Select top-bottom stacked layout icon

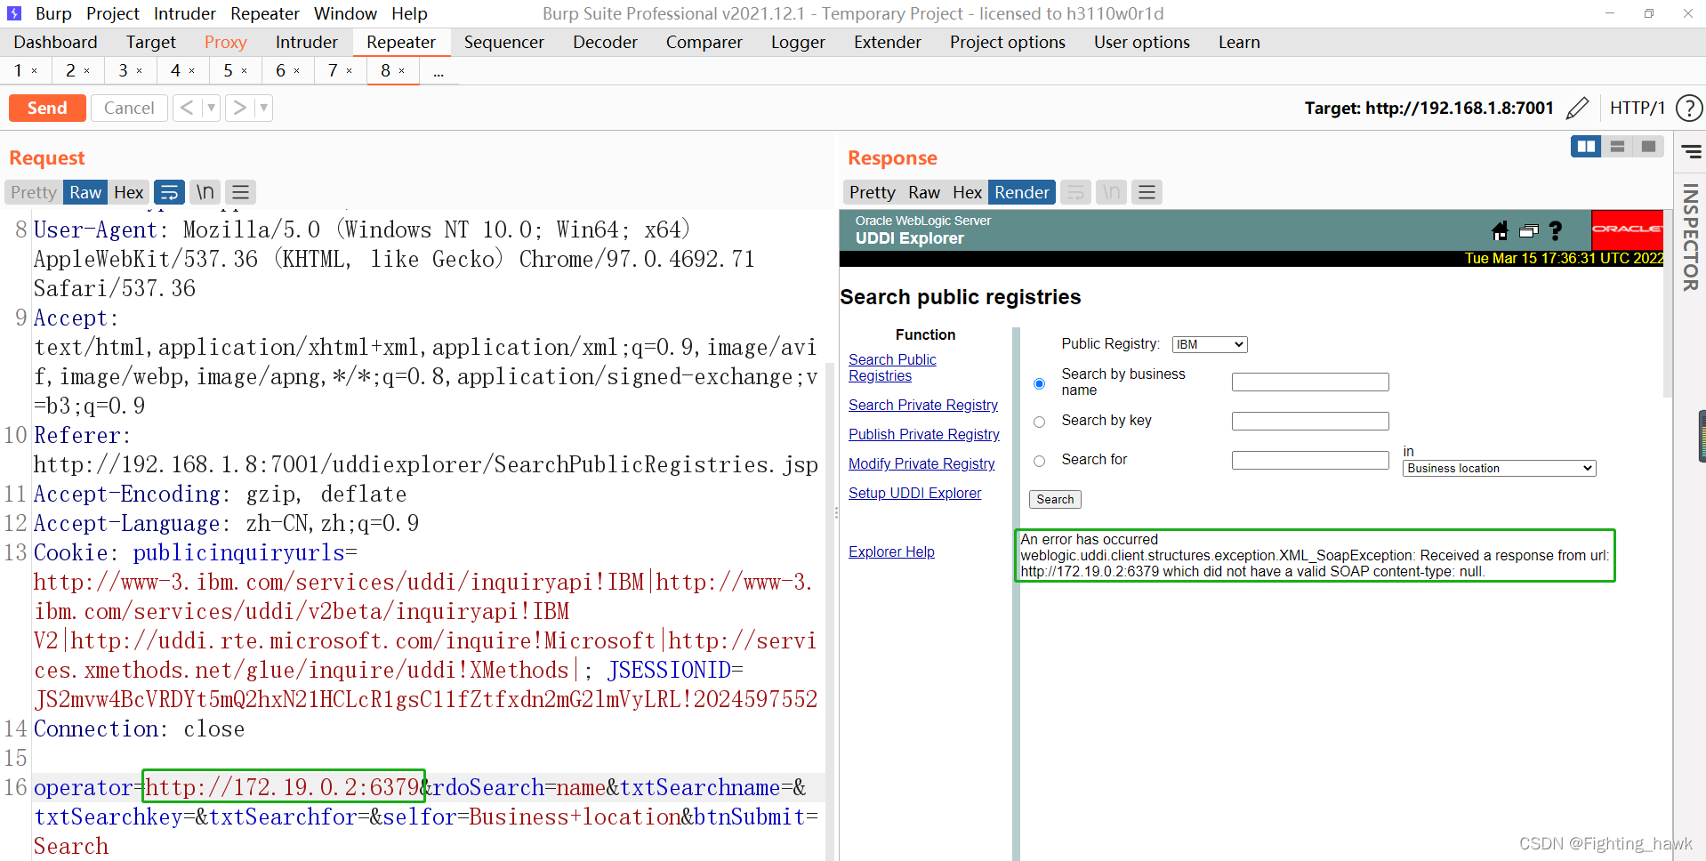1618,147
